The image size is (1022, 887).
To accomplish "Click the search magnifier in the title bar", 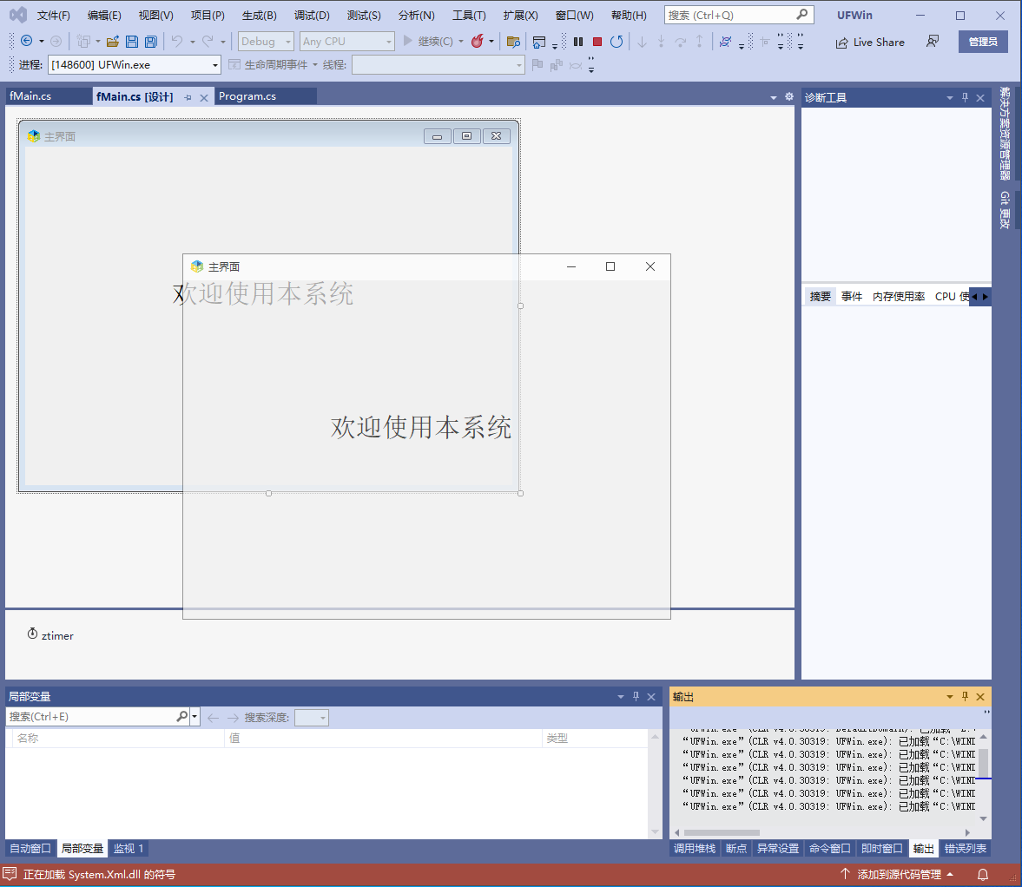I will [x=801, y=15].
